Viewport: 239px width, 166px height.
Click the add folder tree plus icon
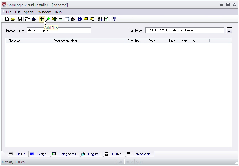click(48, 19)
